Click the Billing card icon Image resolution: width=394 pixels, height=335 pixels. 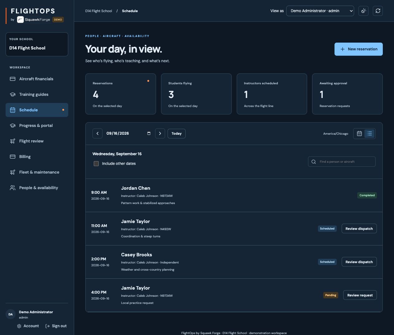pyautogui.click(x=13, y=157)
